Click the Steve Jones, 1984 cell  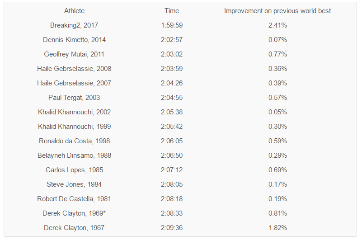[x=74, y=184]
